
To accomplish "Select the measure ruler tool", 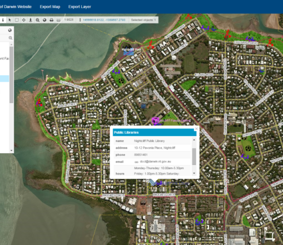I will click(x=58, y=20).
